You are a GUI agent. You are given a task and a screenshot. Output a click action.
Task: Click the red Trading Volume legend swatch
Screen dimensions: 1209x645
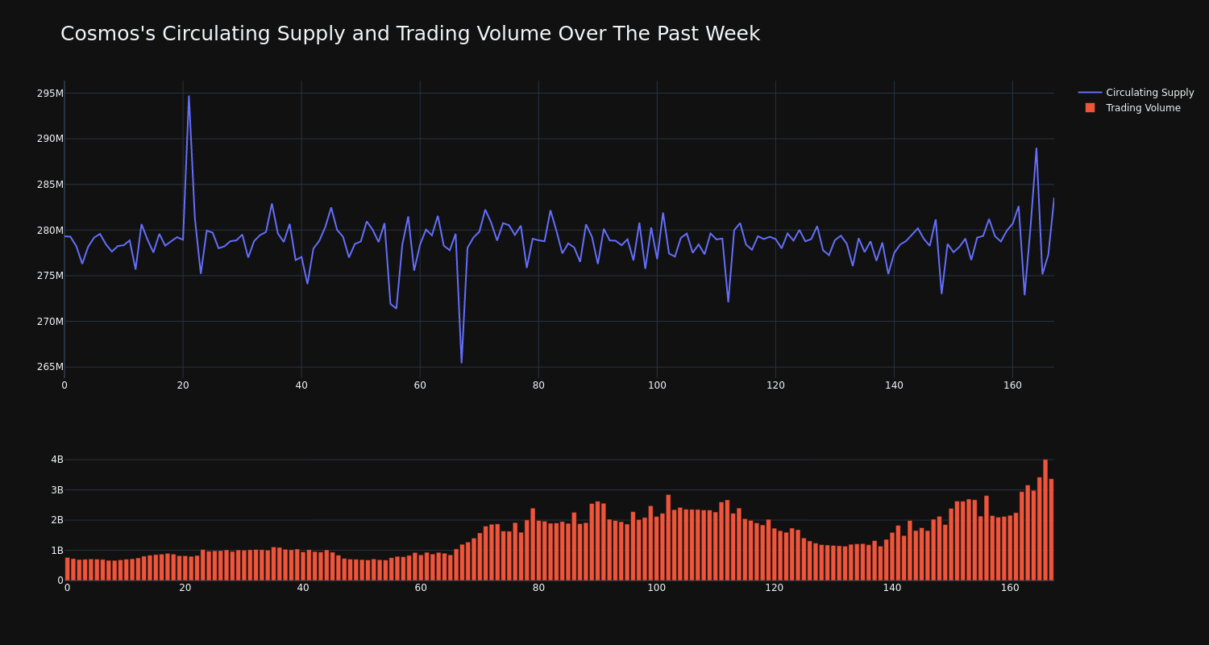coord(1090,108)
